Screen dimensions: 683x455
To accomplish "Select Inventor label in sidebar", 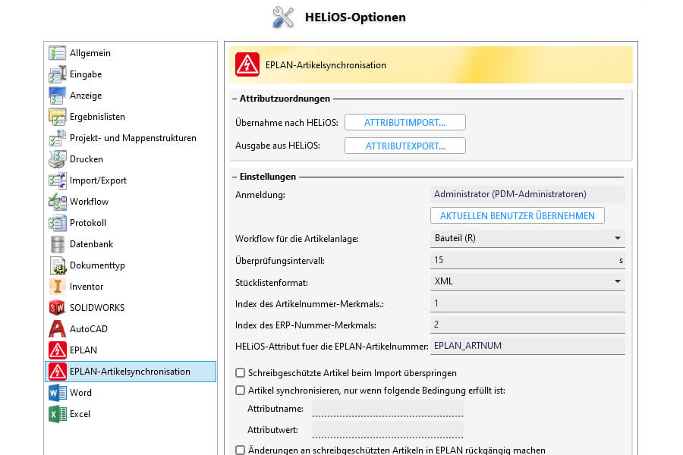I will [87, 287].
